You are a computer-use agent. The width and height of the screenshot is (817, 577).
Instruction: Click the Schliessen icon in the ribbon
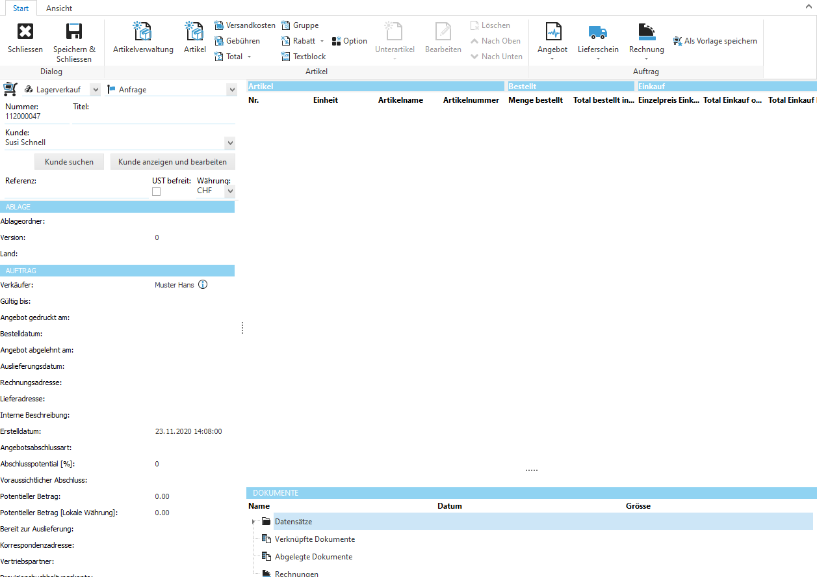pyautogui.click(x=25, y=32)
